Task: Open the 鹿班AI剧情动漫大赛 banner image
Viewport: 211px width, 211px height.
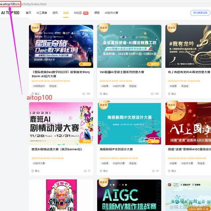Action: [61, 124]
